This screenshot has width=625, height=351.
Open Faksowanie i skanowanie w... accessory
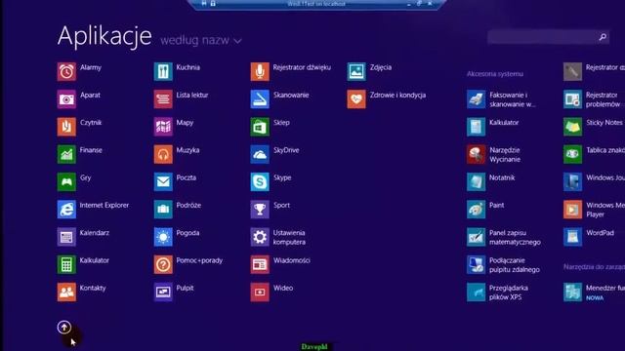pyautogui.click(x=476, y=99)
